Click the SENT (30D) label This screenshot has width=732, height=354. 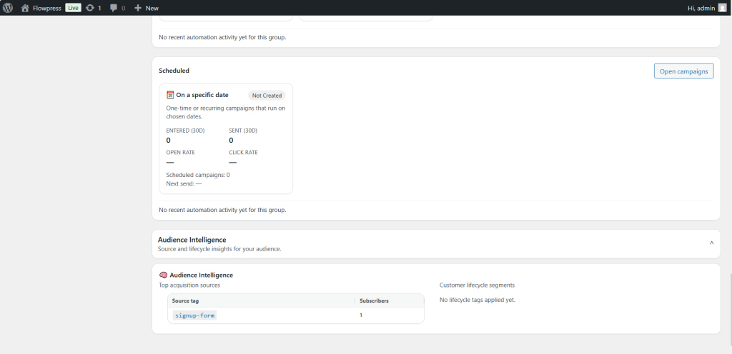click(x=243, y=131)
